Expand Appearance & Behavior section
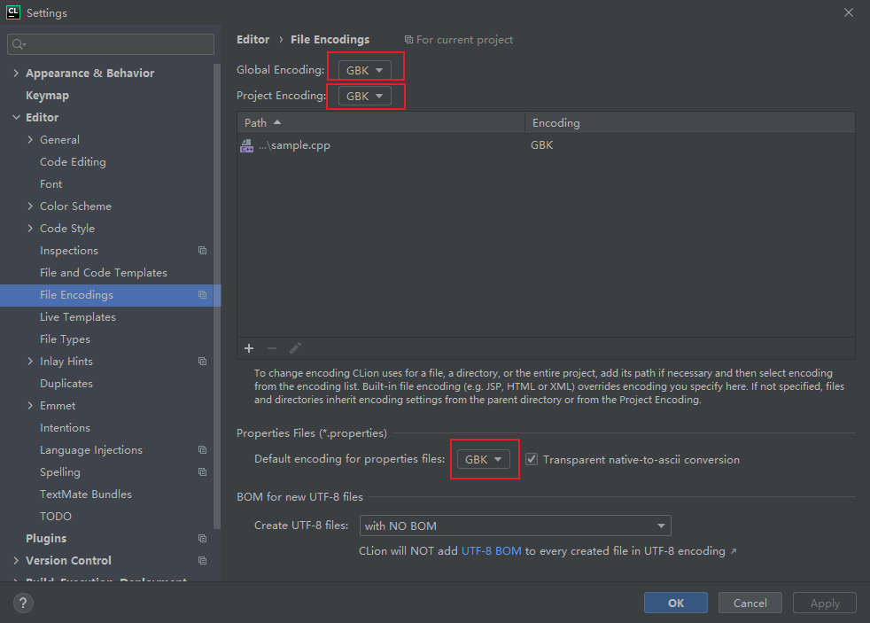The width and height of the screenshot is (870, 623). (16, 73)
